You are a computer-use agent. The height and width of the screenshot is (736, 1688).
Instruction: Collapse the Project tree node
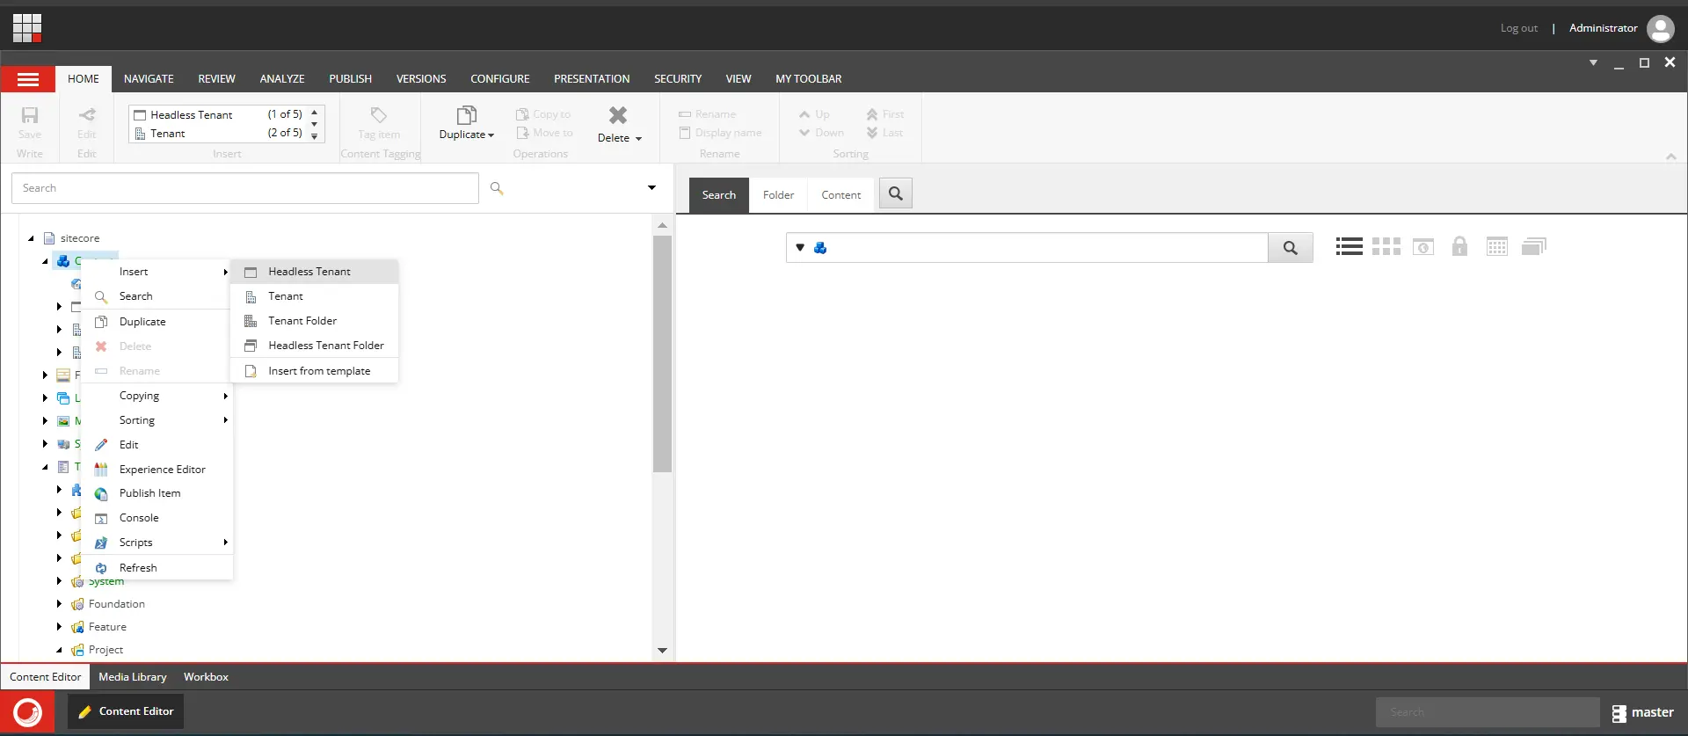(59, 650)
